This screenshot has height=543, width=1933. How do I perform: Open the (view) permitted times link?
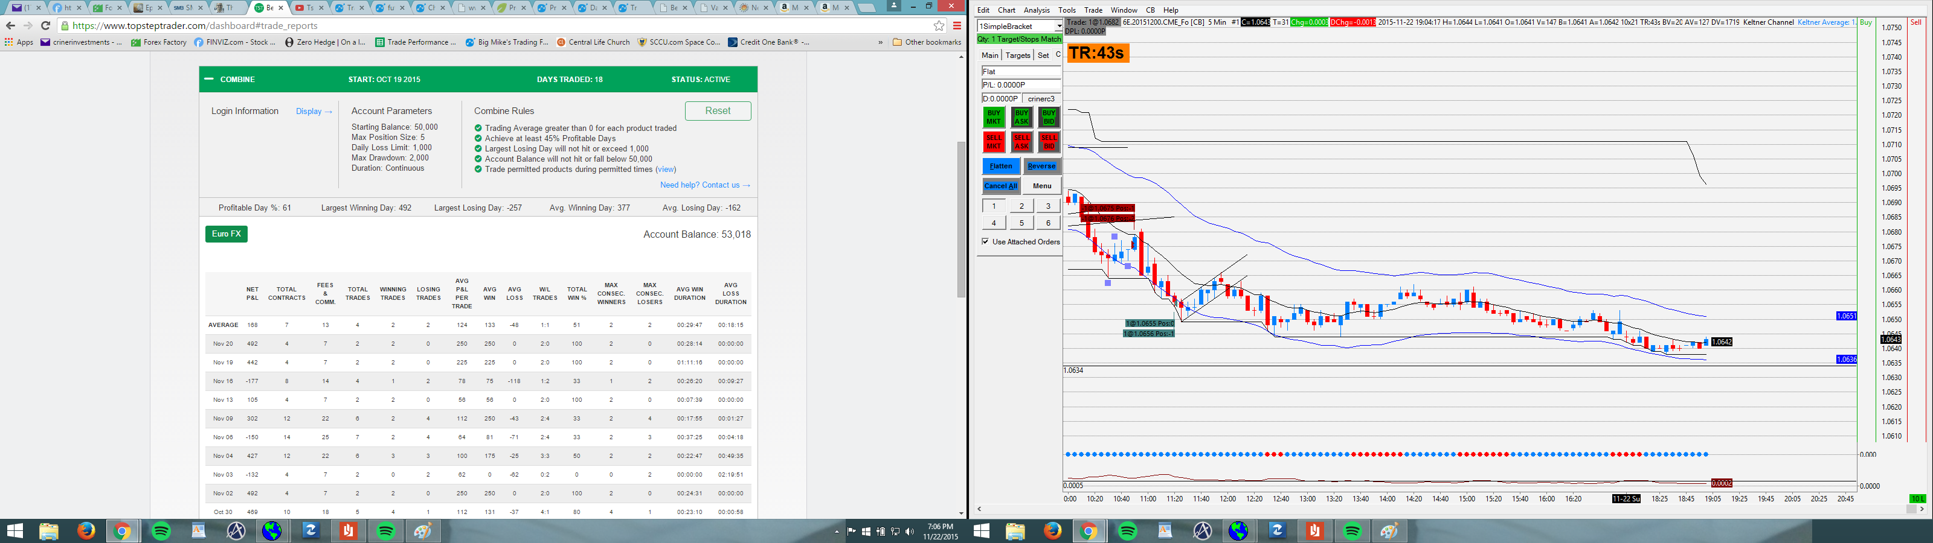click(x=666, y=170)
